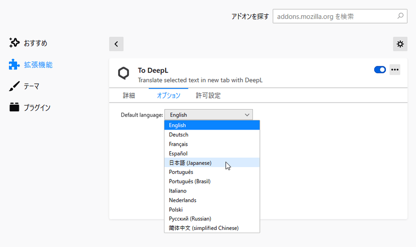Select English in the language list
Viewport: 416px width, 247px height.
(212, 125)
